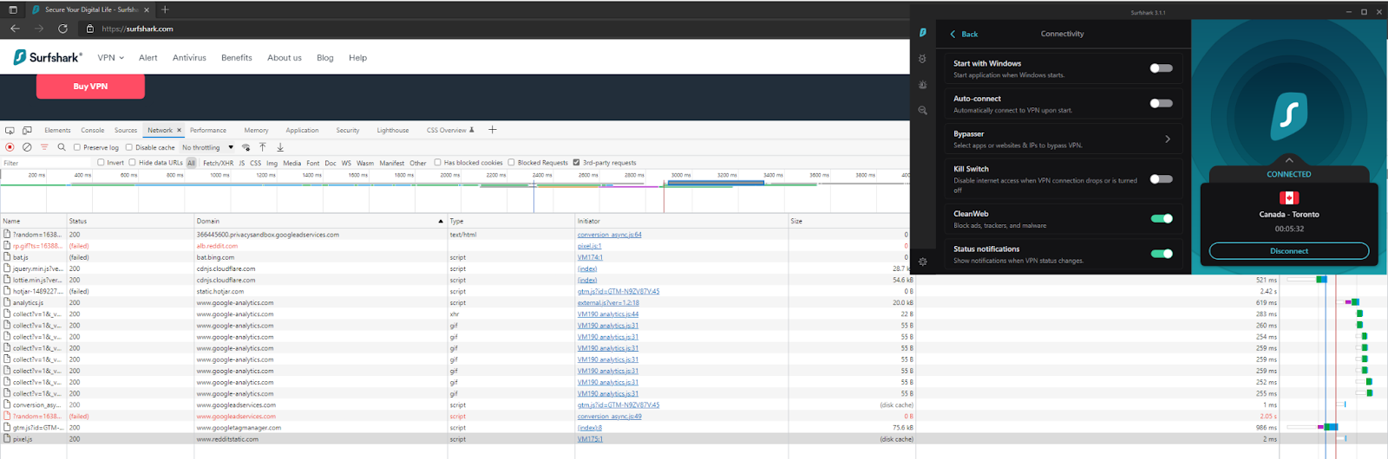Image resolution: width=1388 pixels, height=459 pixels.
Task: Stop recording the network log
Action: (10, 147)
